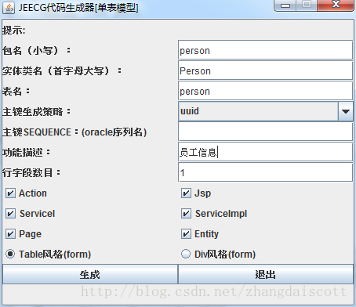Maximize the JEECG generator window
Viewport: 356px width, 307px height.
[x=307, y=5]
